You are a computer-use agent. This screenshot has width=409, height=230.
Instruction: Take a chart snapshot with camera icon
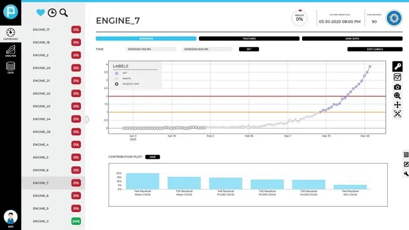pos(397,87)
